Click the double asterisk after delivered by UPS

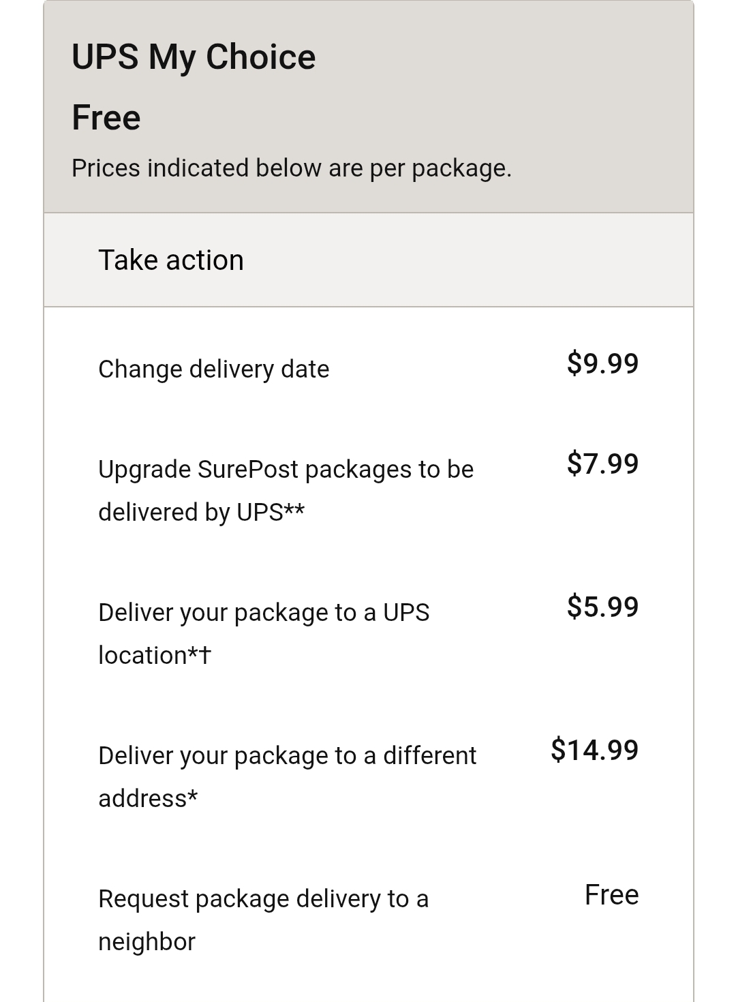point(294,508)
